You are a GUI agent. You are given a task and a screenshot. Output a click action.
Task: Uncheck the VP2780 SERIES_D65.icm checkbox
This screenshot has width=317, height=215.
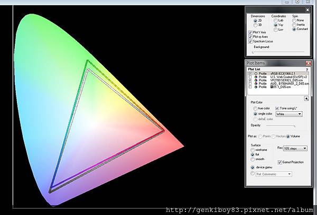pos(250,80)
